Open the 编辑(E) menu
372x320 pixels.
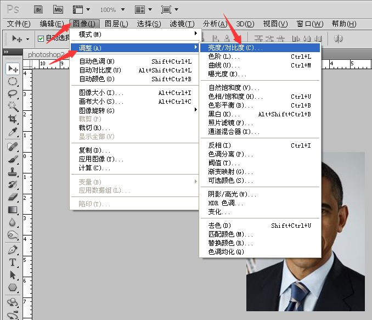pos(52,24)
